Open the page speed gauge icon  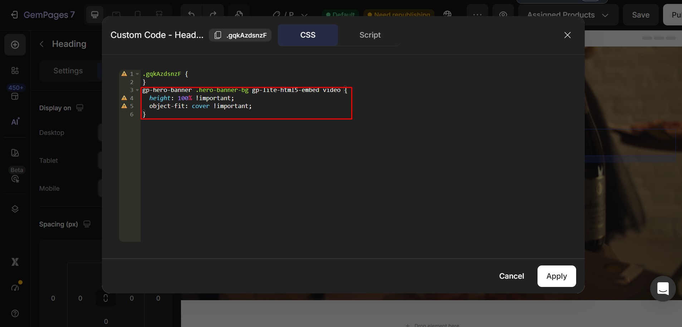(15, 288)
